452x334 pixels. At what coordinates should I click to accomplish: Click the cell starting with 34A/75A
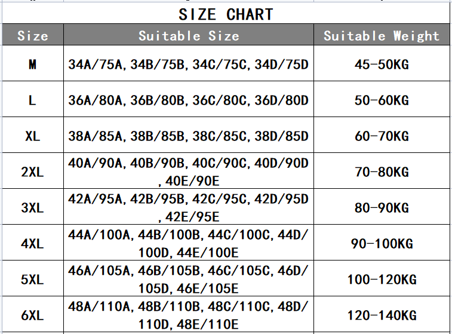(189, 65)
